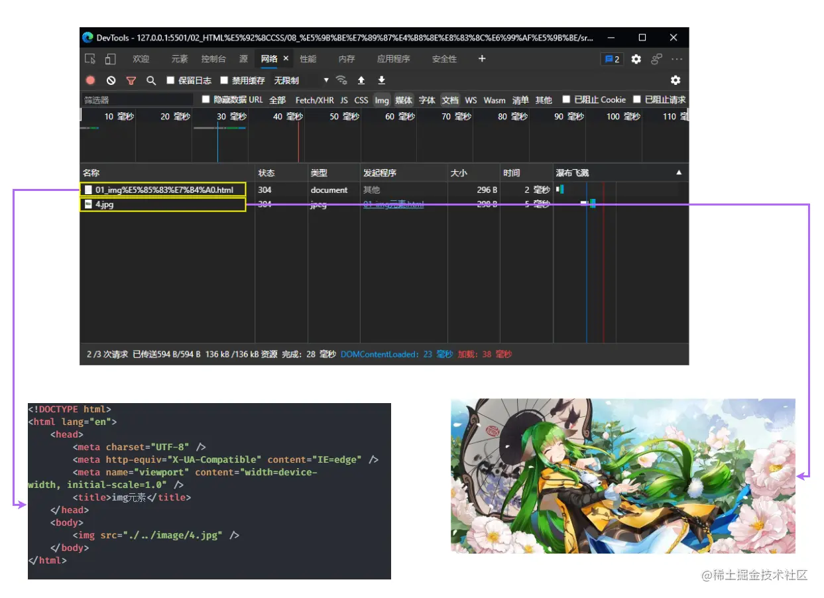824x598 pixels.
Task: Click the 30 毫秒 mark on timeline overview
Action: 231,117
